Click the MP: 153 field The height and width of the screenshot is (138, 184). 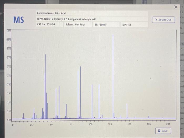point(134,25)
